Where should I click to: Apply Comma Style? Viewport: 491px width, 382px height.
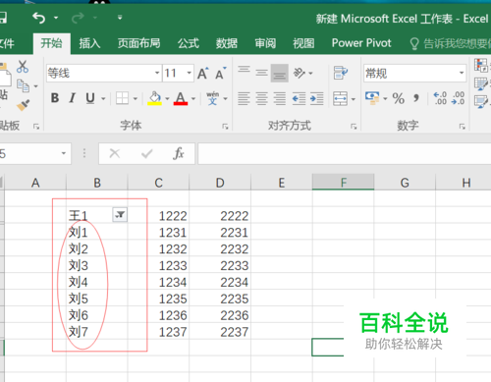tap(416, 98)
